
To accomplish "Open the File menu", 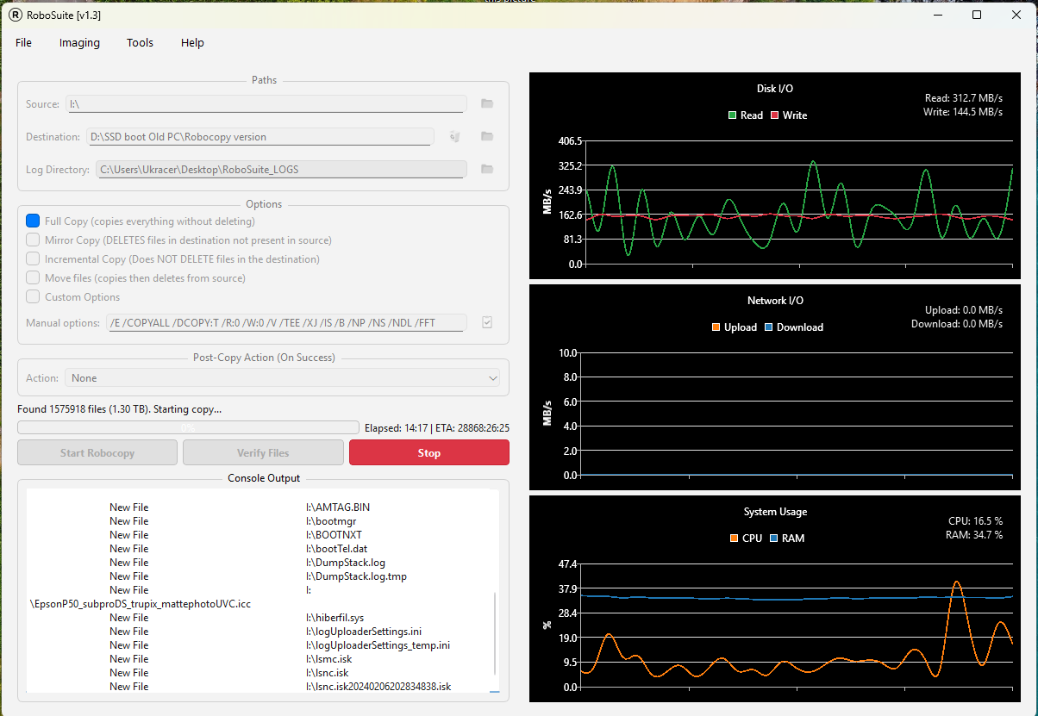I will [x=23, y=43].
